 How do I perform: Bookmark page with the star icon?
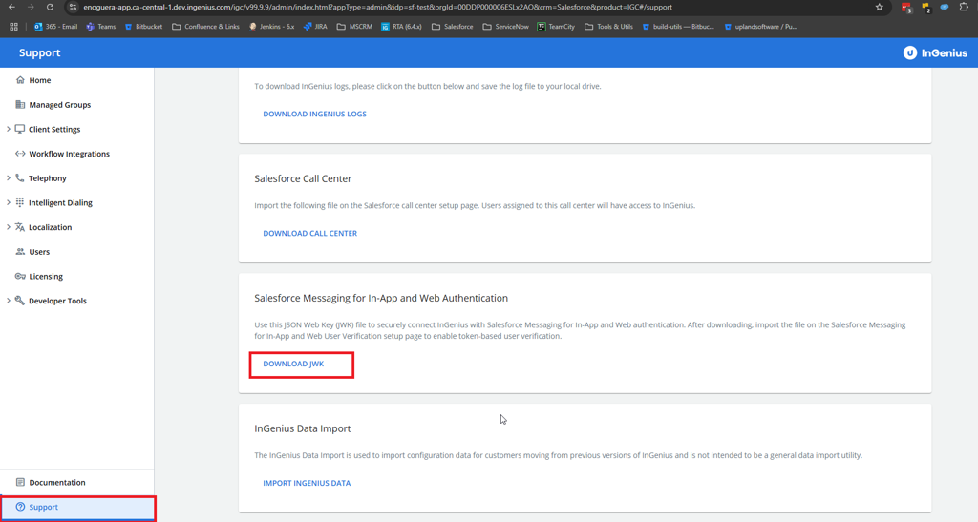pyautogui.click(x=879, y=8)
